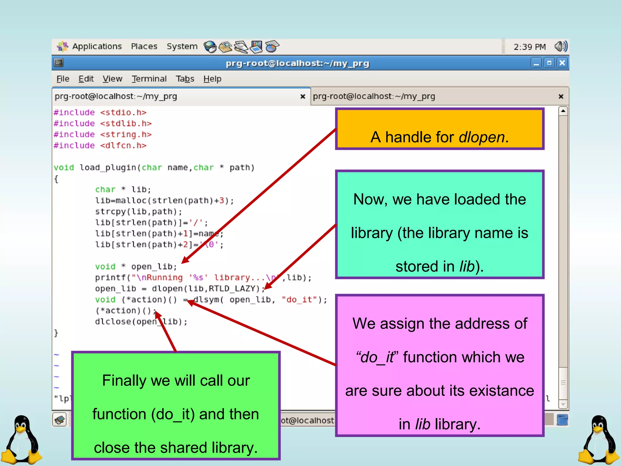Click the printf Running library line

coord(203,278)
